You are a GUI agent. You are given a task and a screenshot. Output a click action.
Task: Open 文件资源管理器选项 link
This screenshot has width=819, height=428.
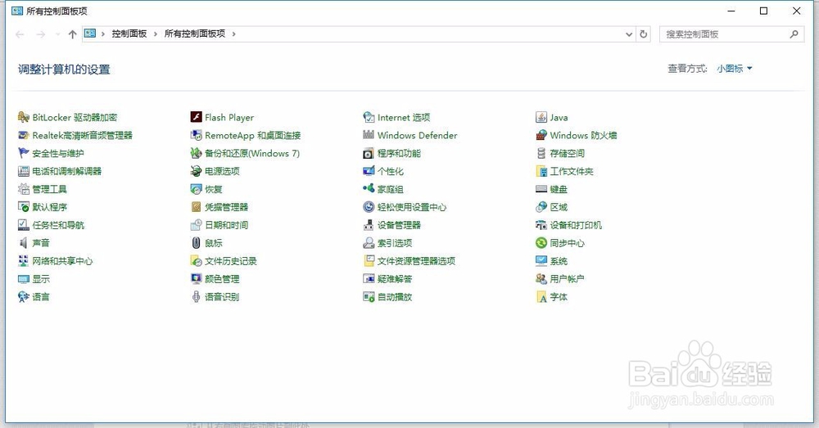tap(416, 260)
